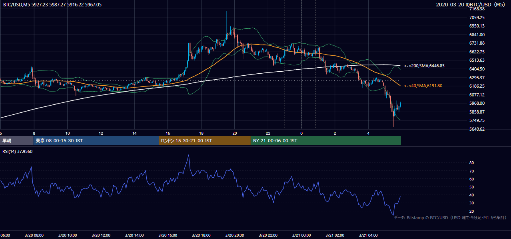
Task: Select the 6404.50 price axis label
Action: (x=477, y=69)
